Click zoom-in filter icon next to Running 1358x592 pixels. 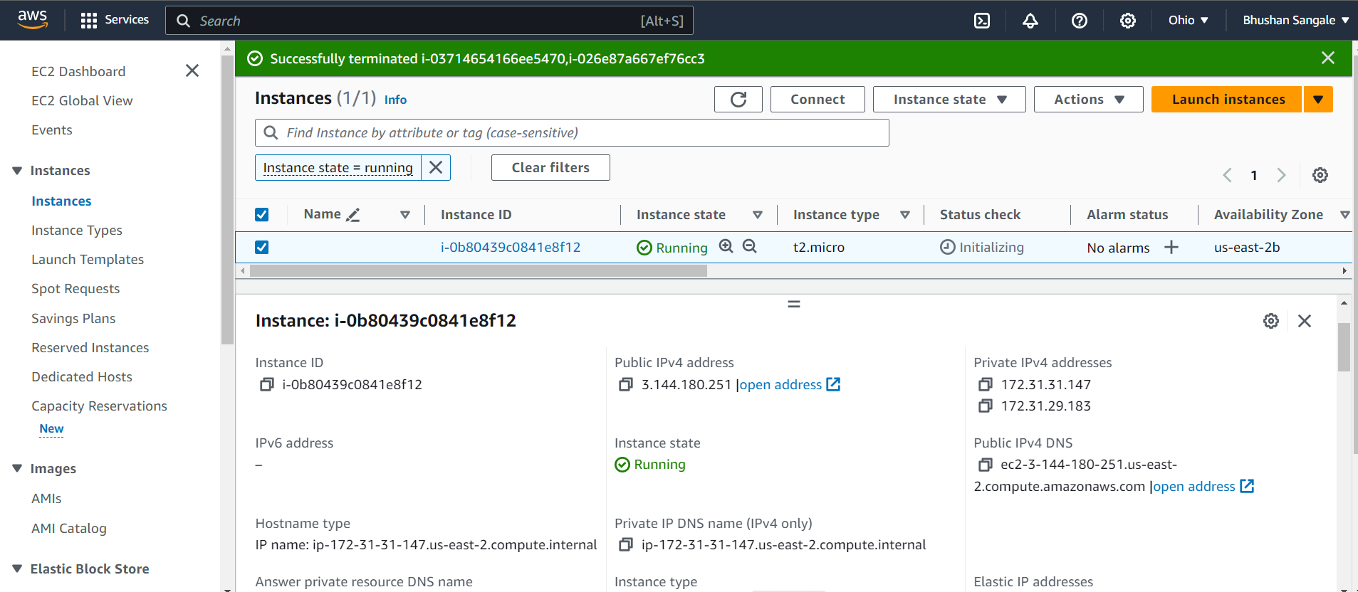click(726, 246)
